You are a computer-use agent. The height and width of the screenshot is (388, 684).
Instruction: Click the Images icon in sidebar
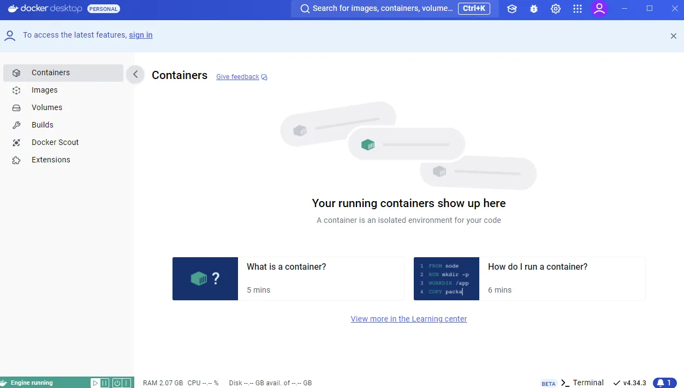pyautogui.click(x=16, y=90)
